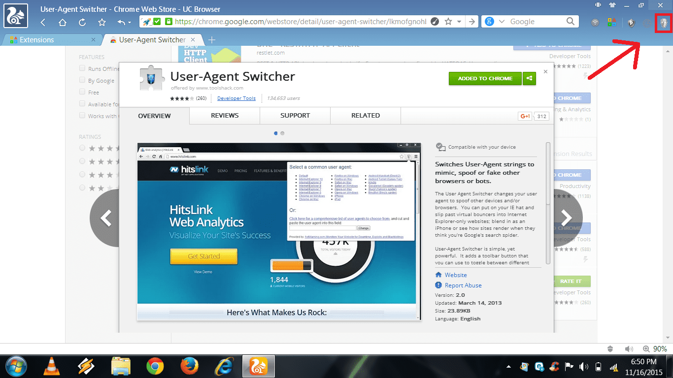Enable the Free filter checkbox
This screenshot has height=378, width=673.
click(x=82, y=92)
